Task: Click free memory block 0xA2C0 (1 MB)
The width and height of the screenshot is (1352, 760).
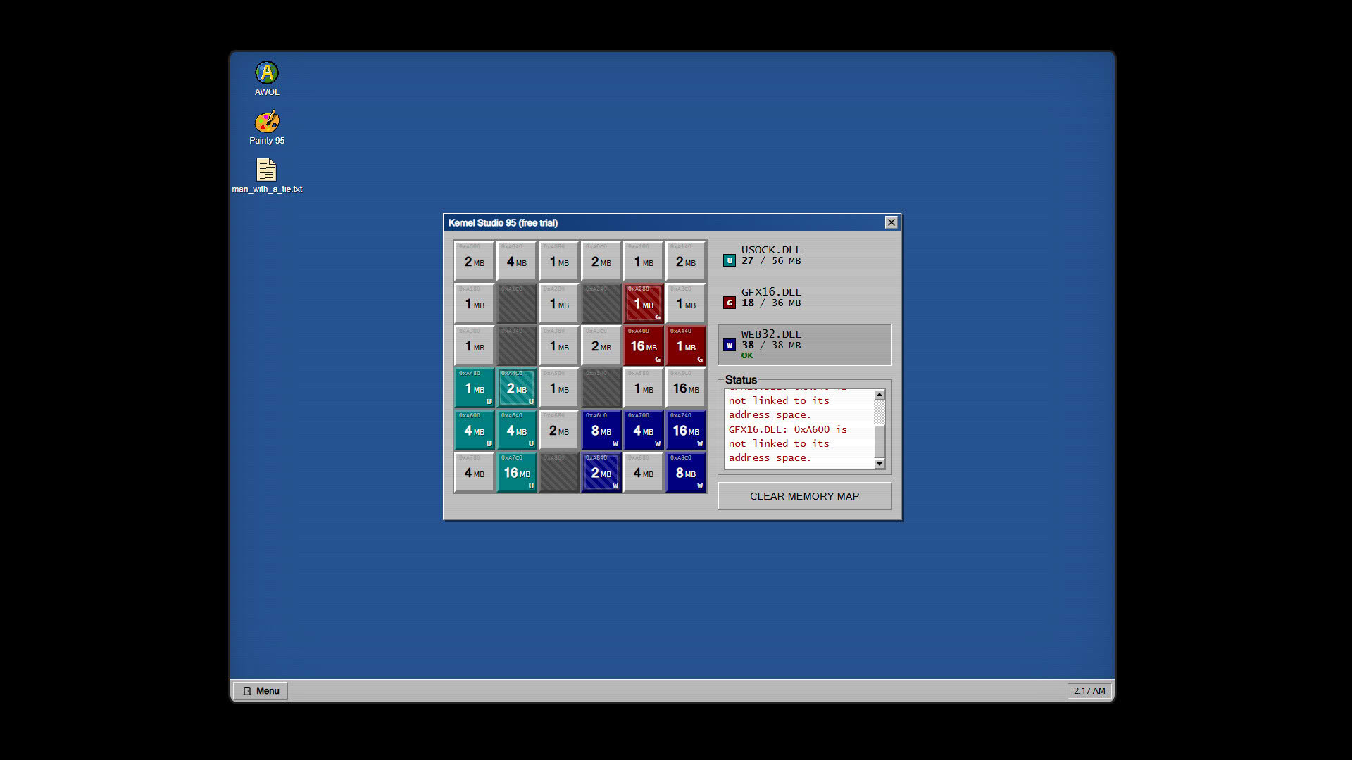Action: (x=686, y=303)
